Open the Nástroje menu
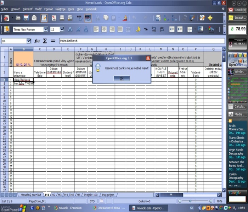 (61, 9)
